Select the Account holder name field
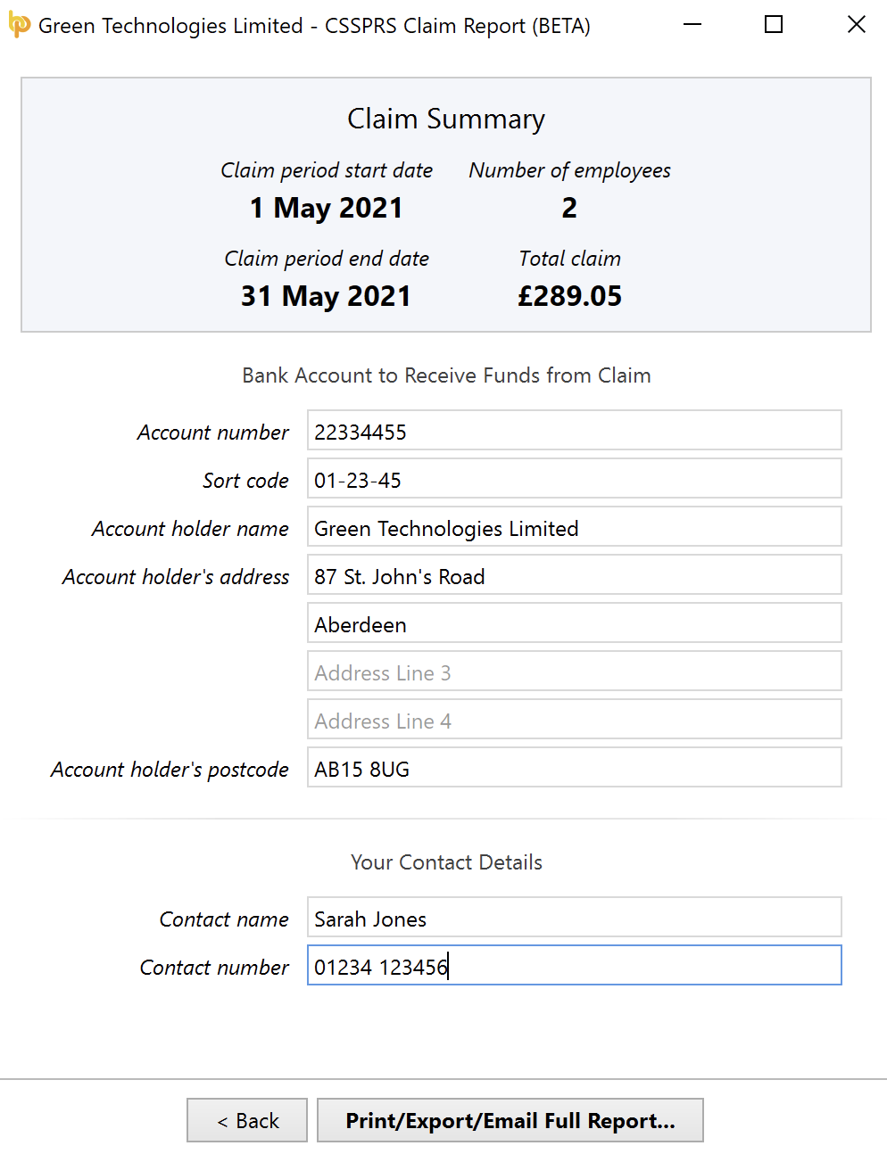Screen dimensions: 887x1154 (x=575, y=527)
